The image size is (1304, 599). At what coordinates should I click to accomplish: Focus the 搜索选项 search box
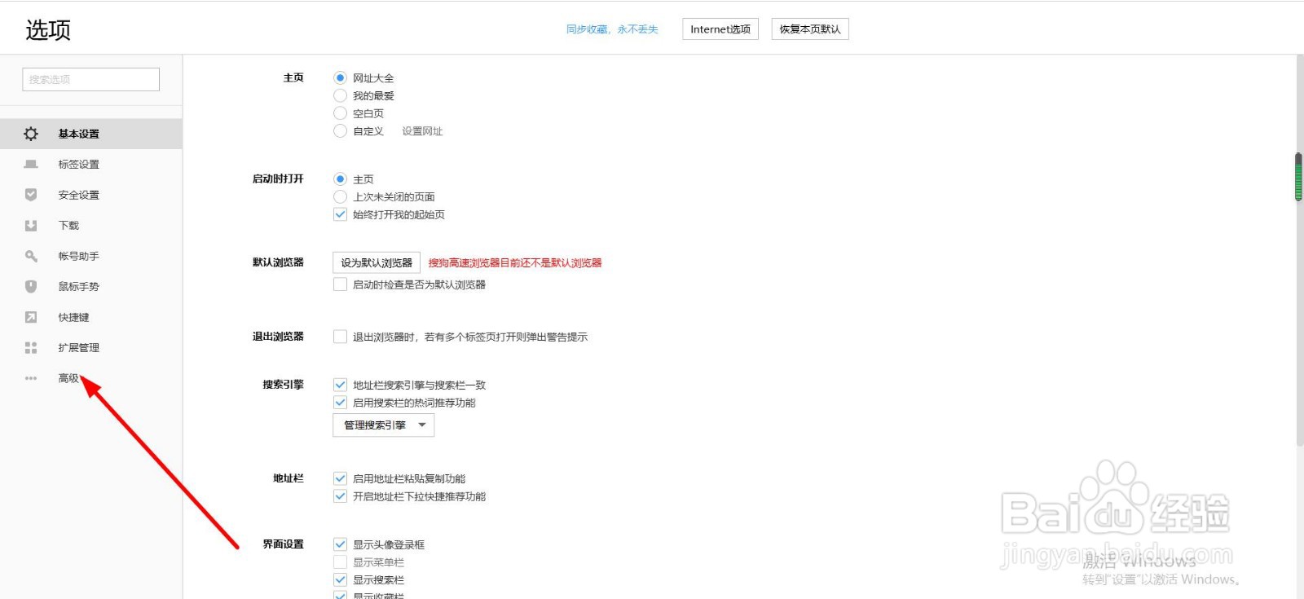(x=90, y=79)
